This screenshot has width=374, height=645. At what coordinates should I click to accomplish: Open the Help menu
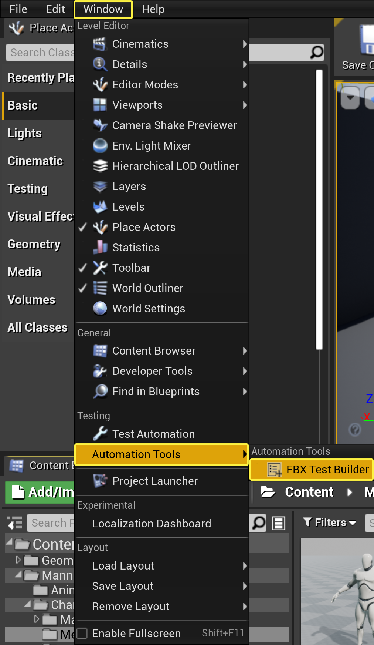[x=153, y=9]
